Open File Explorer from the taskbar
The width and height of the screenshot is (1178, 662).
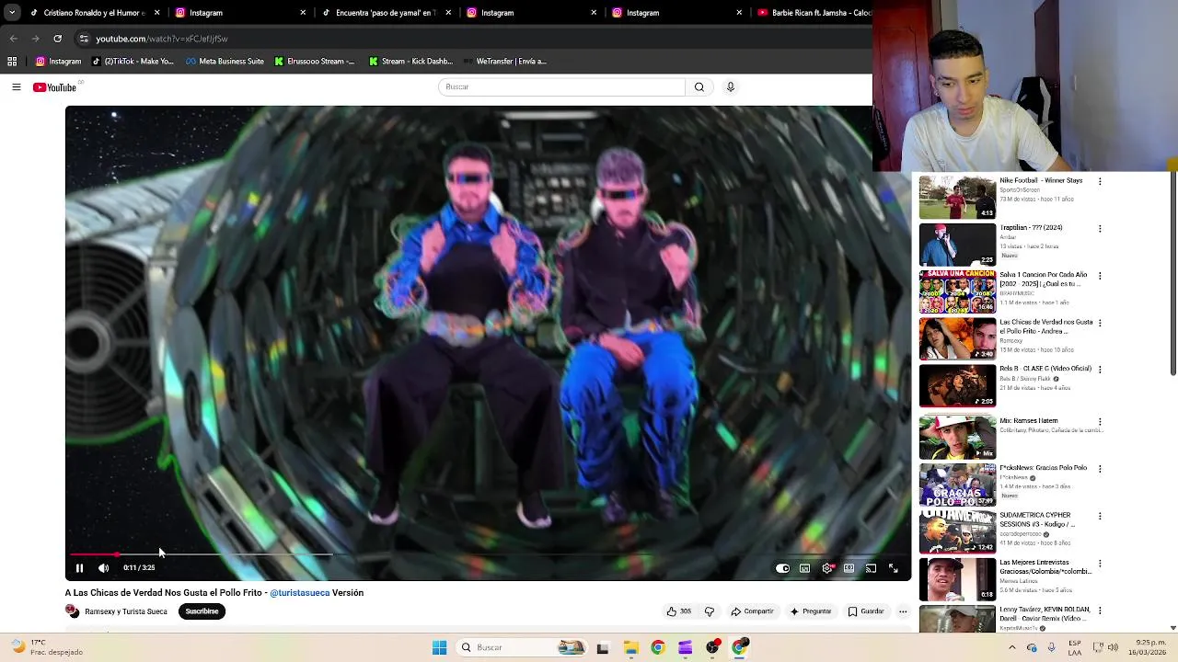pos(630,647)
